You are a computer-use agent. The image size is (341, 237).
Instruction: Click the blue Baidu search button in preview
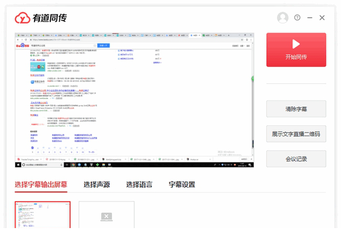point(103,46)
